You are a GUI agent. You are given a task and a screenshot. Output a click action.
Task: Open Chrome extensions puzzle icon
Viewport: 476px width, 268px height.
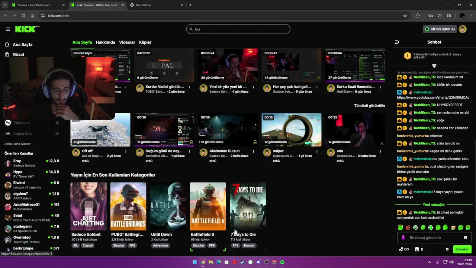pos(417,16)
